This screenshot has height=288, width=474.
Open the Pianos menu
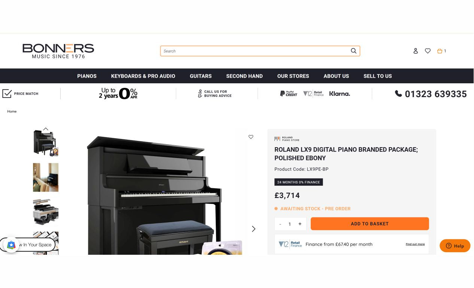point(87,76)
